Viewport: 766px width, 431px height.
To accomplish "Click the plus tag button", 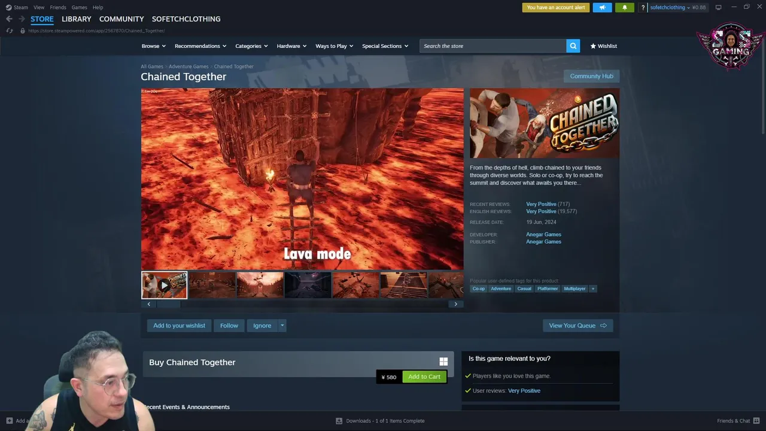I will click(593, 289).
